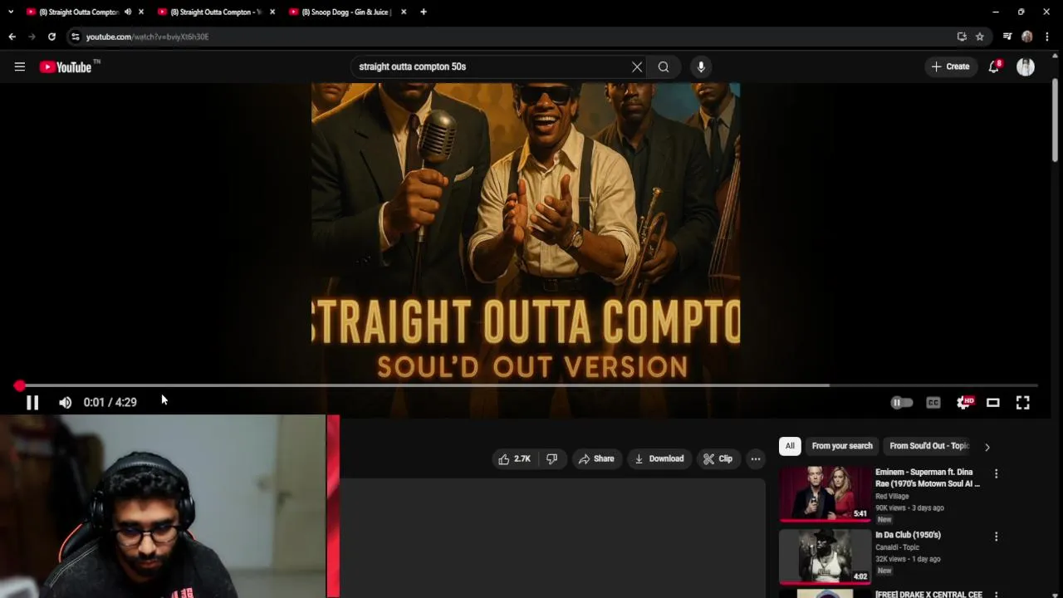Share the video

(x=596, y=458)
